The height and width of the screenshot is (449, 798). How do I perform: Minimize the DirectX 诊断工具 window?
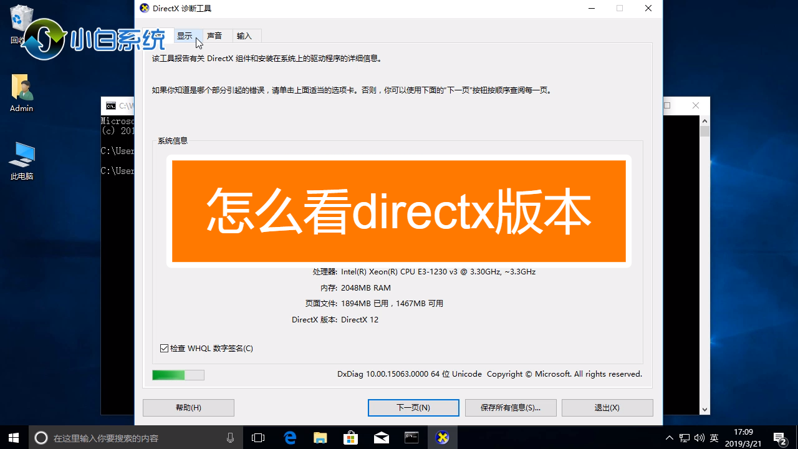591,8
